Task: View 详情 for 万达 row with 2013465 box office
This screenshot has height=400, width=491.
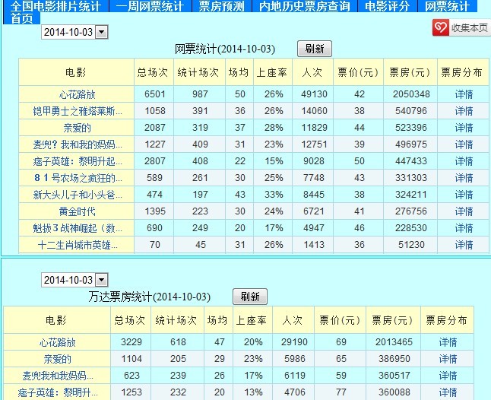Action: (x=448, y=342)
